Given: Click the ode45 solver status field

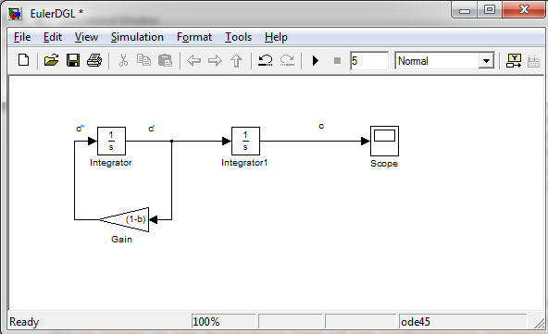Looking at the screenshot, I should pyautogui.click(x=463, y=321).
